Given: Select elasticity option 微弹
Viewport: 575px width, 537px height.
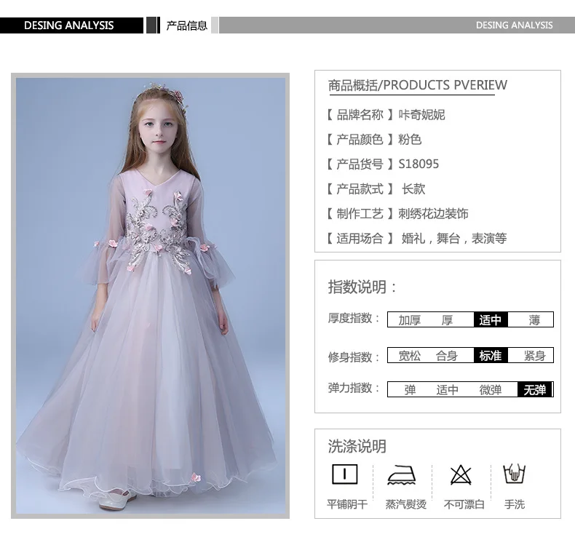Looking at the screenshot, I should tap(491, 389).
